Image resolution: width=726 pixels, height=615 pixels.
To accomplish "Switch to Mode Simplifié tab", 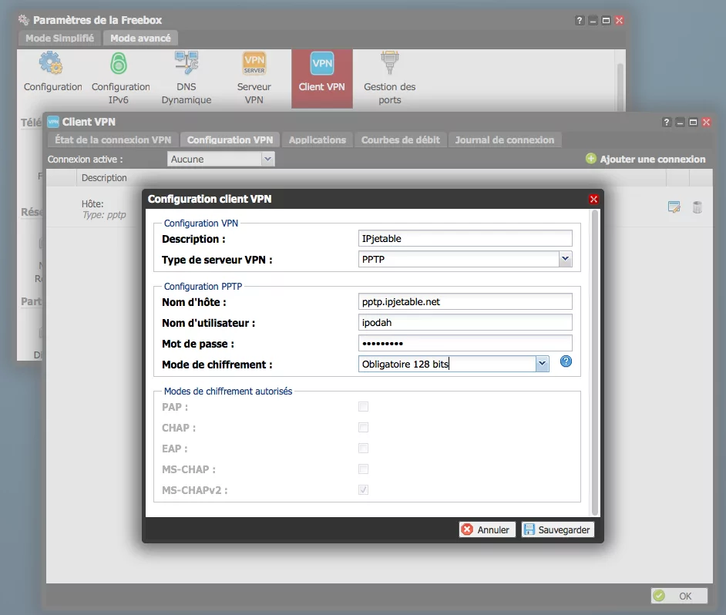I will [59, 38].
